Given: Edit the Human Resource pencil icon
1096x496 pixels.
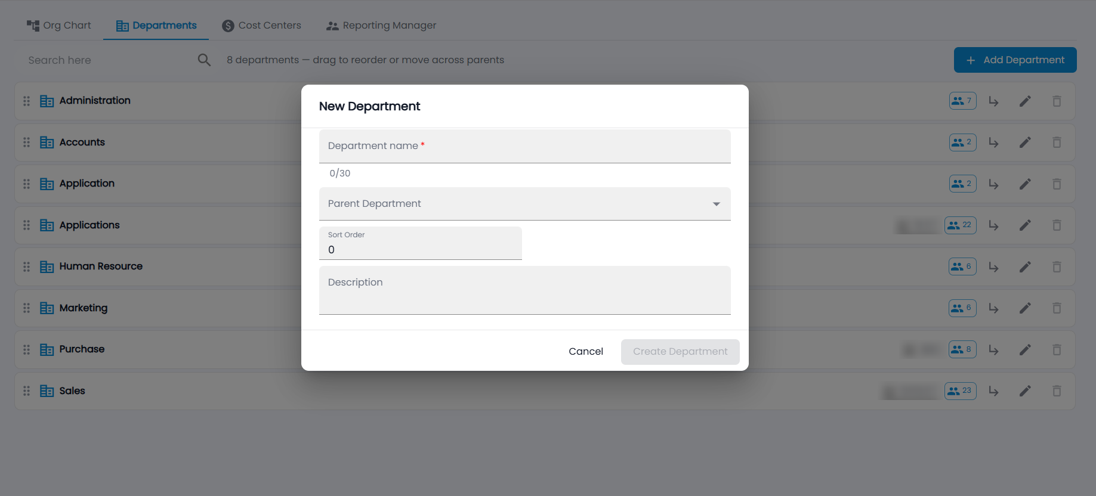Looking at the screenshot, I should [1025, 267].
